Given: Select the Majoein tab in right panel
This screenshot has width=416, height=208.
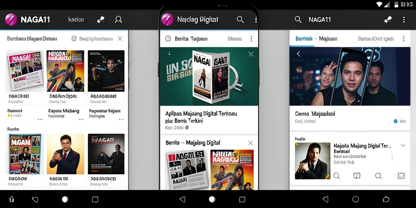Looking at the screenshot, I should (x=328, y=39).
